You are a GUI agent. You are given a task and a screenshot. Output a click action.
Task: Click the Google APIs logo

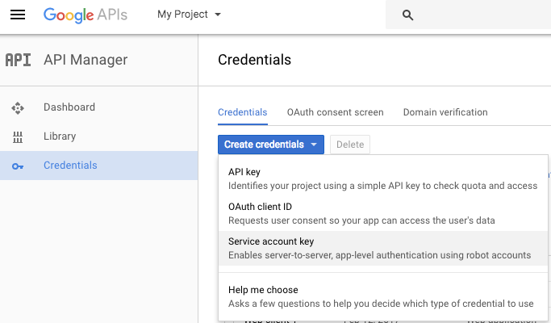coord(86,15)
